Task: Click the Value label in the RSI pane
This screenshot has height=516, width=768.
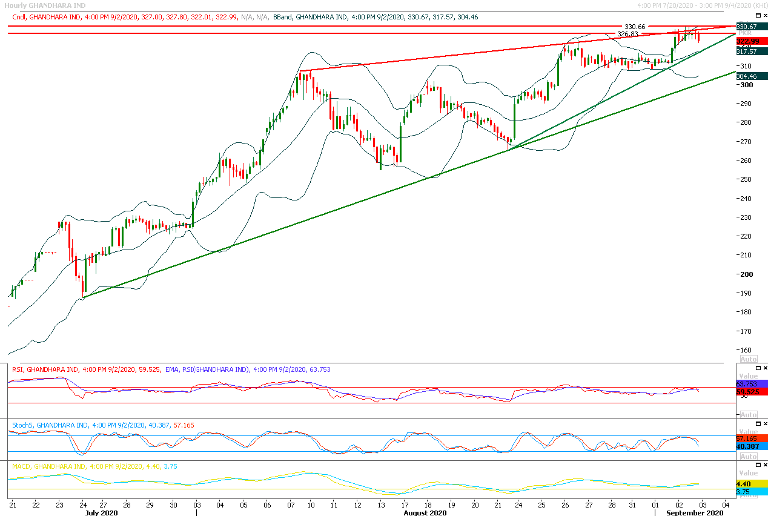Action: tap(749, 376)
